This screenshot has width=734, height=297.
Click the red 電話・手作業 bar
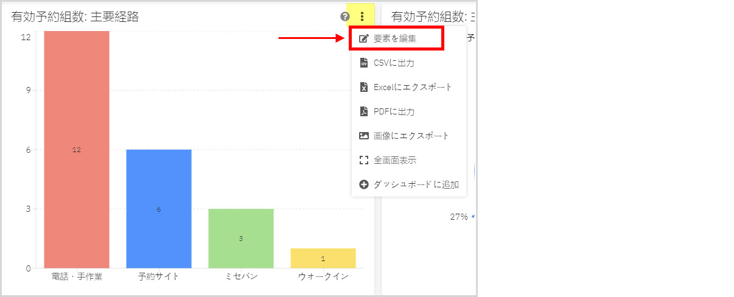(77, 149)
